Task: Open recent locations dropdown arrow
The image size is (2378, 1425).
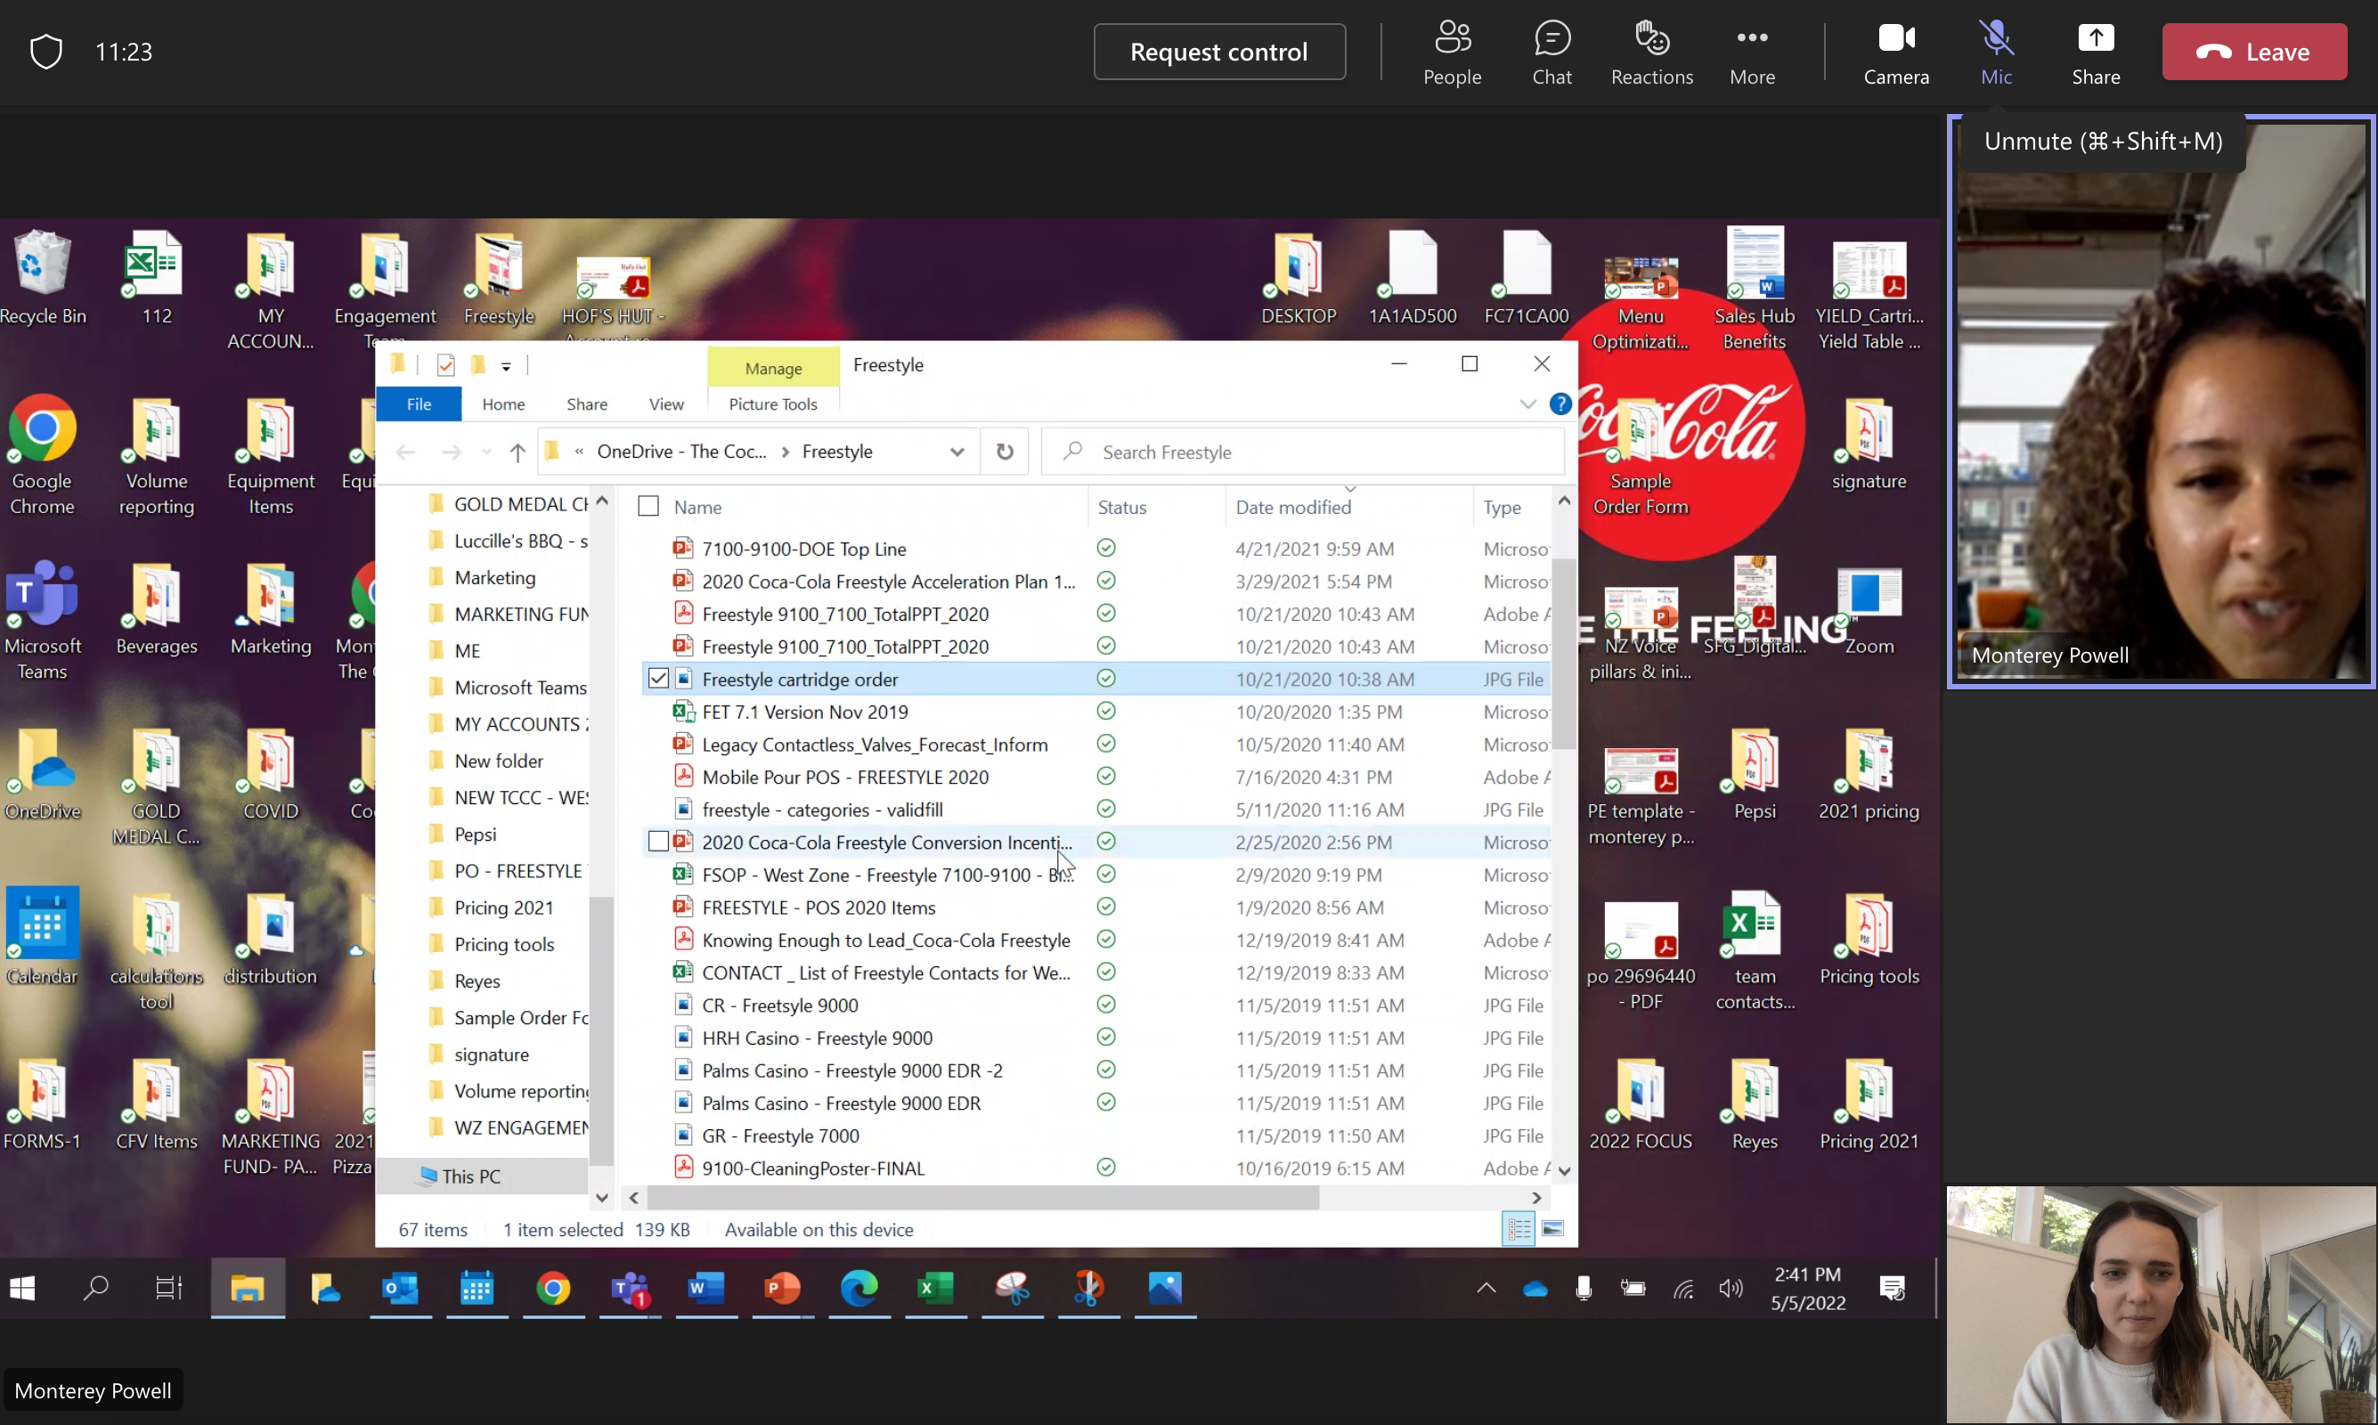Action: (x=485, y=452)
